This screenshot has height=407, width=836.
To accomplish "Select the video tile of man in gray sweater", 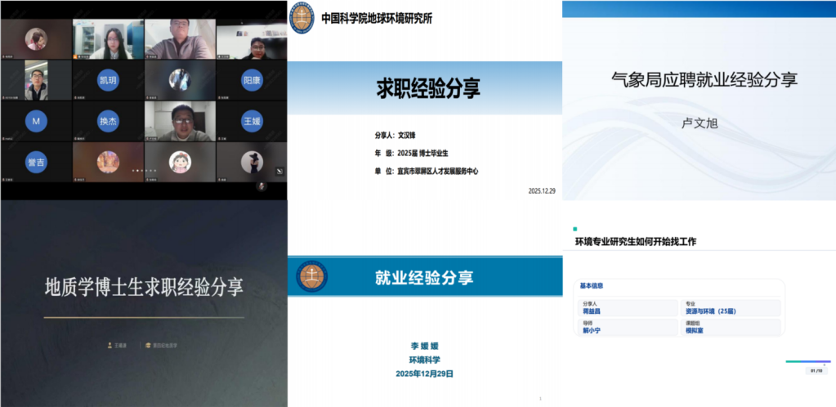I will click(x=180, y=39).
